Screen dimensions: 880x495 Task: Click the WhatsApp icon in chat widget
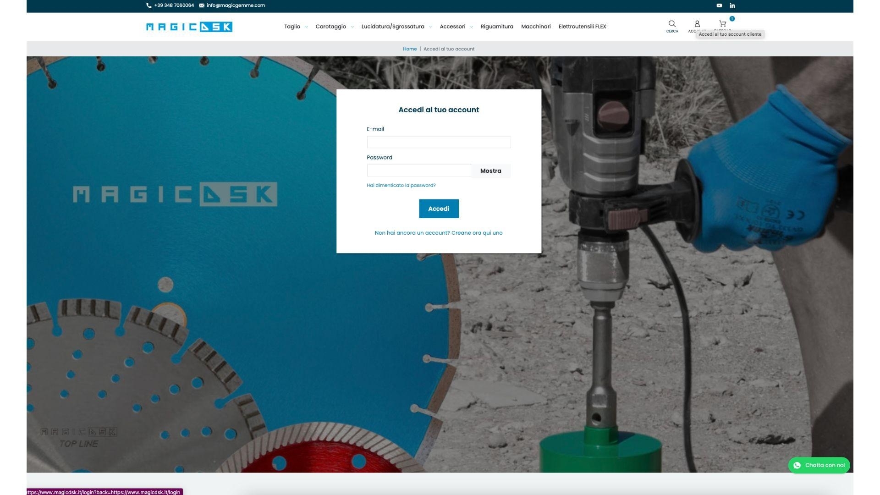click(797, 465)
